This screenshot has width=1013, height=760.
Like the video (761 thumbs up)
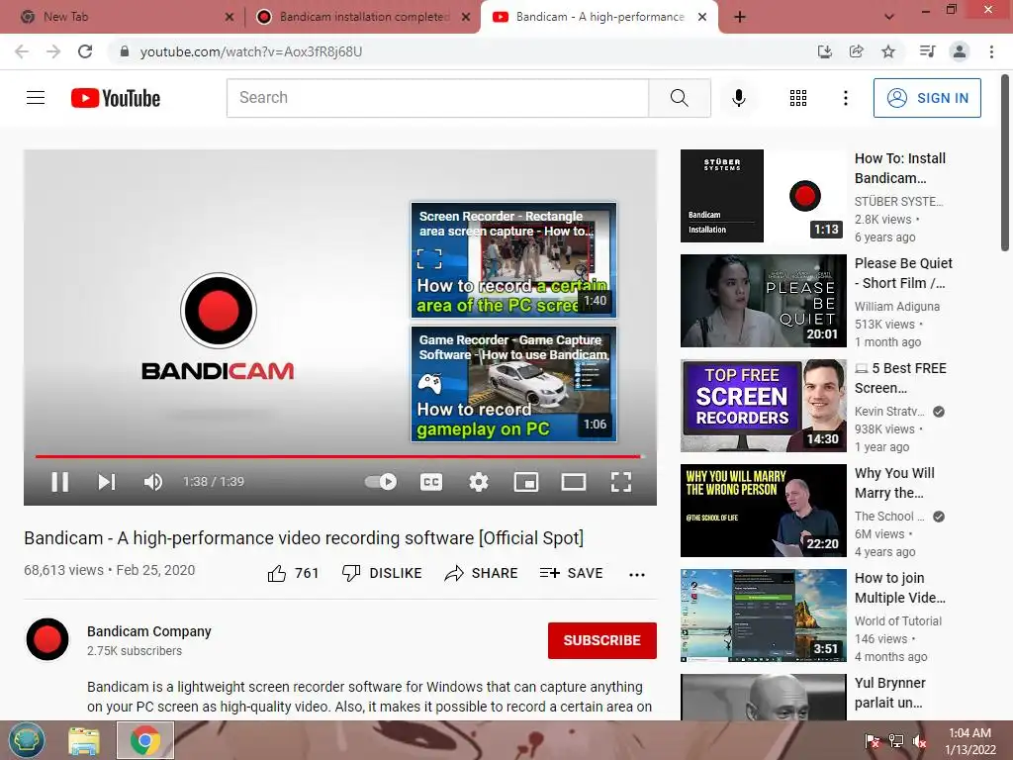click(x=293, y=573)
